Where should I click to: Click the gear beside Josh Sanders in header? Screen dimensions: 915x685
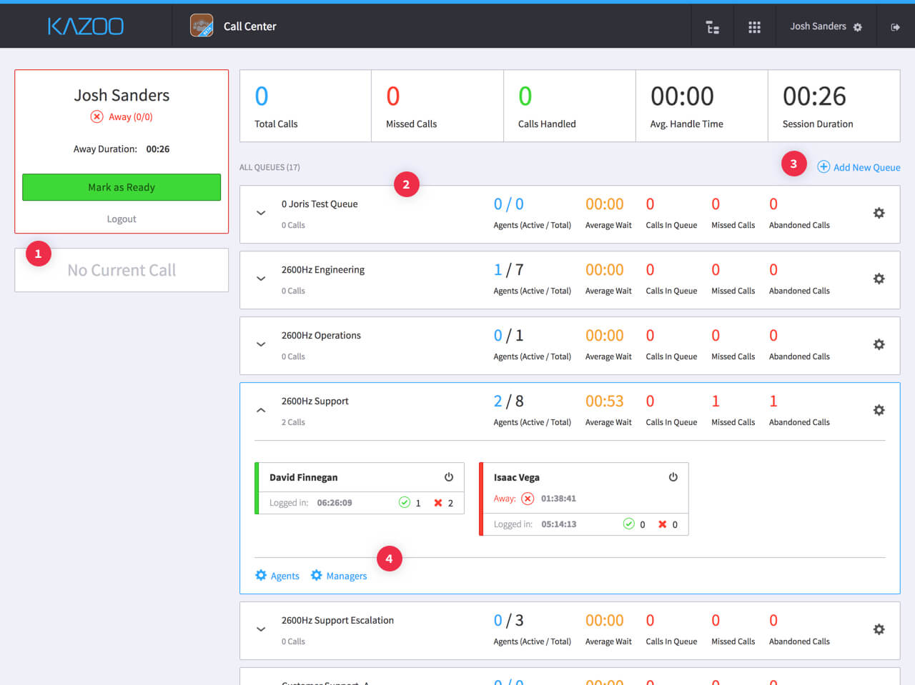click(x=858, y=27)
